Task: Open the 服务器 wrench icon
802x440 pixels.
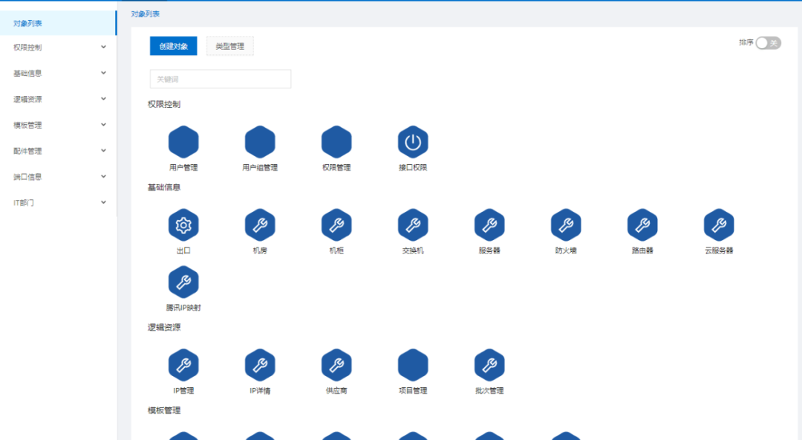Action: (x=489, y=225)
